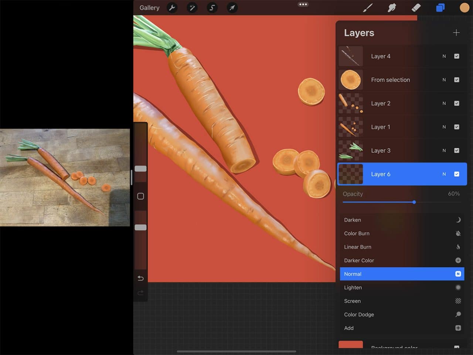Image resolution: width=473 pixels, height=355 pixels.
Task: Pick the Brush tool
Action: click(x=368, y=7)
